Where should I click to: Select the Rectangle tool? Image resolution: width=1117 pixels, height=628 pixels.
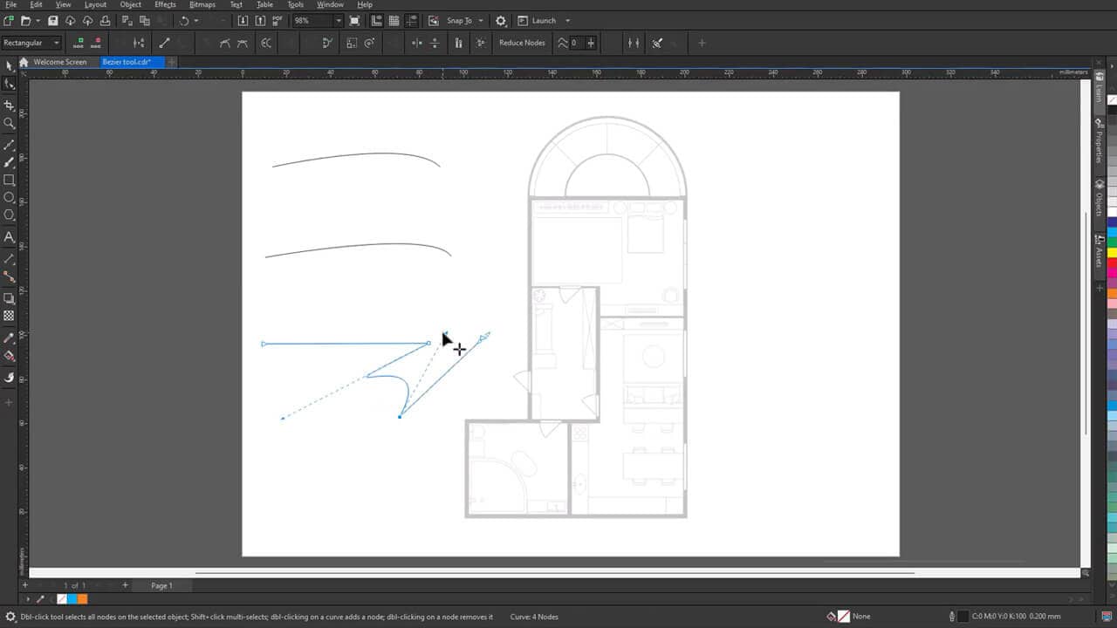pos(9,180)
